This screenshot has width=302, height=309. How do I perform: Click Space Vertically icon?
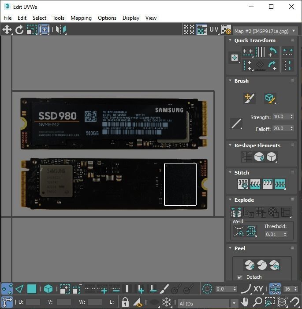click(288, 65)
